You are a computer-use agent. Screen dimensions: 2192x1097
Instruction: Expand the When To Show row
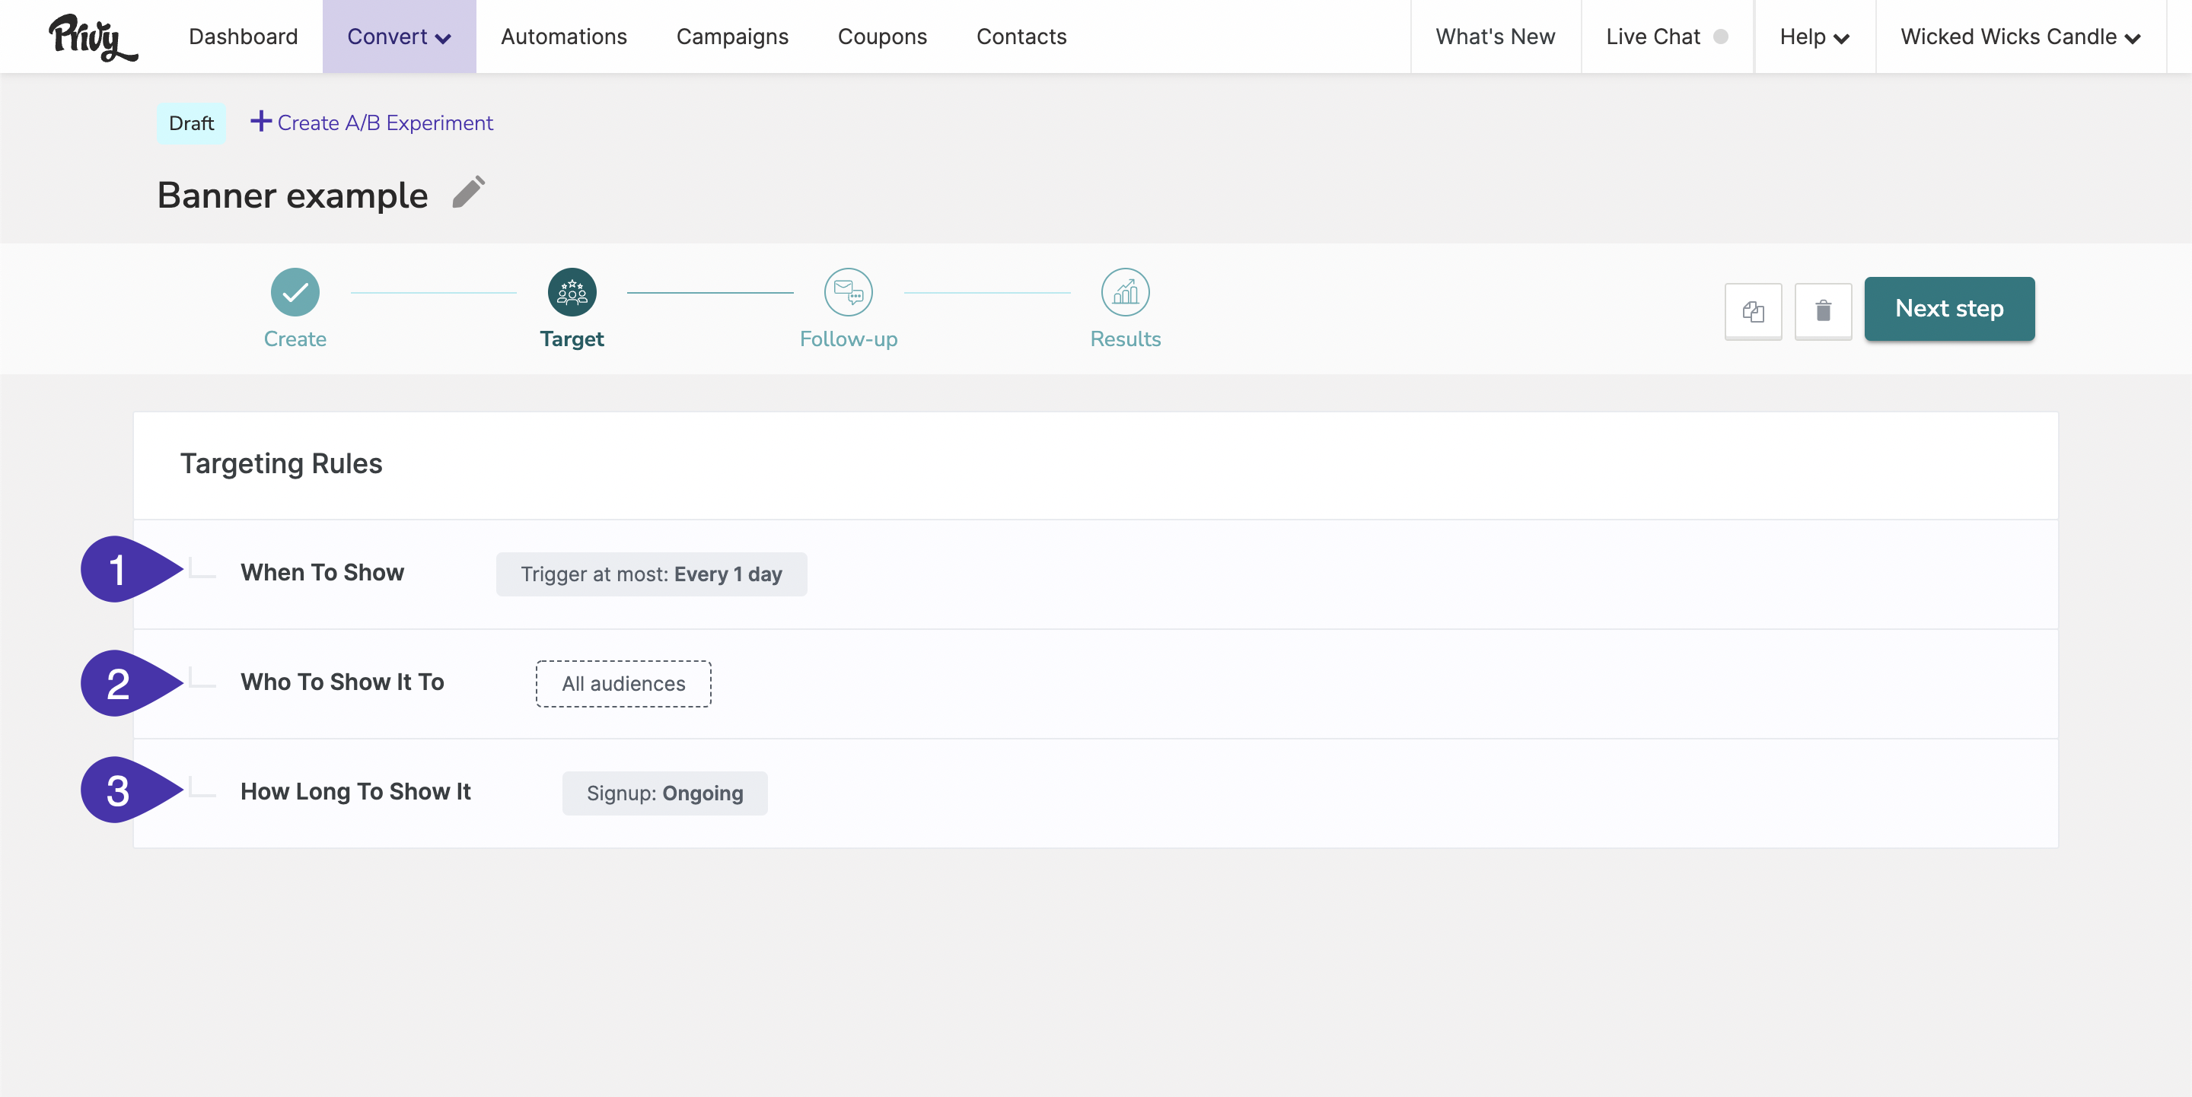tap(1095, 574)
